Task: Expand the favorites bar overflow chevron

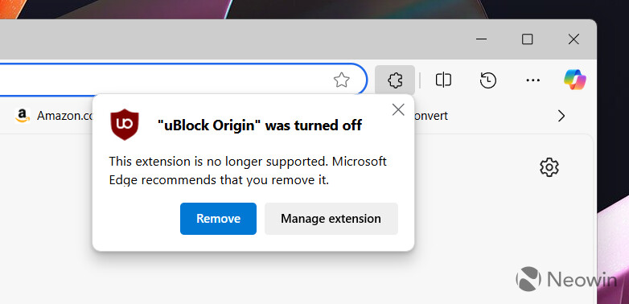Action: [561, 117]
